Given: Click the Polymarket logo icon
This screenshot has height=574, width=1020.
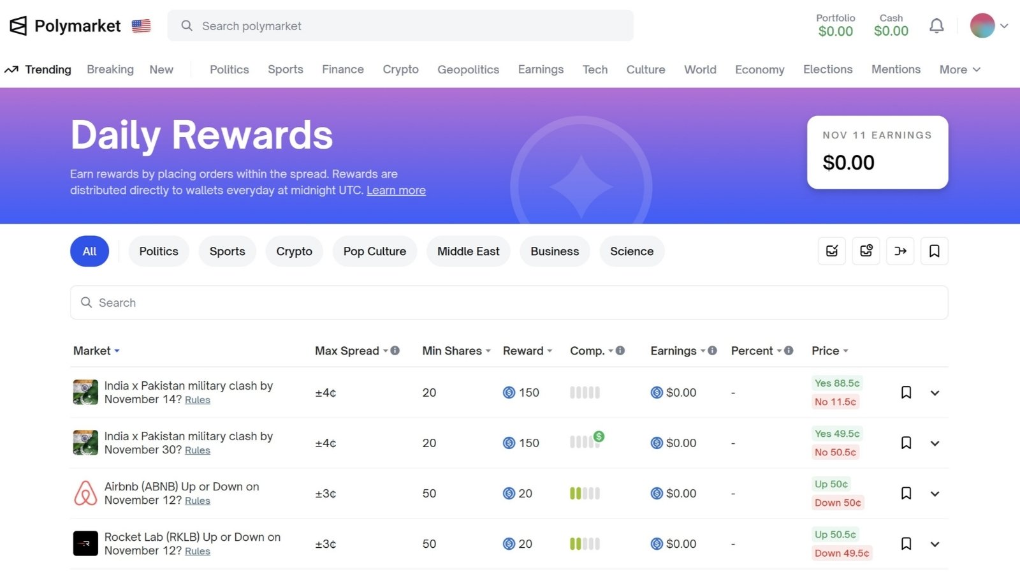Looking at the screenshot, I should point(18,26).
